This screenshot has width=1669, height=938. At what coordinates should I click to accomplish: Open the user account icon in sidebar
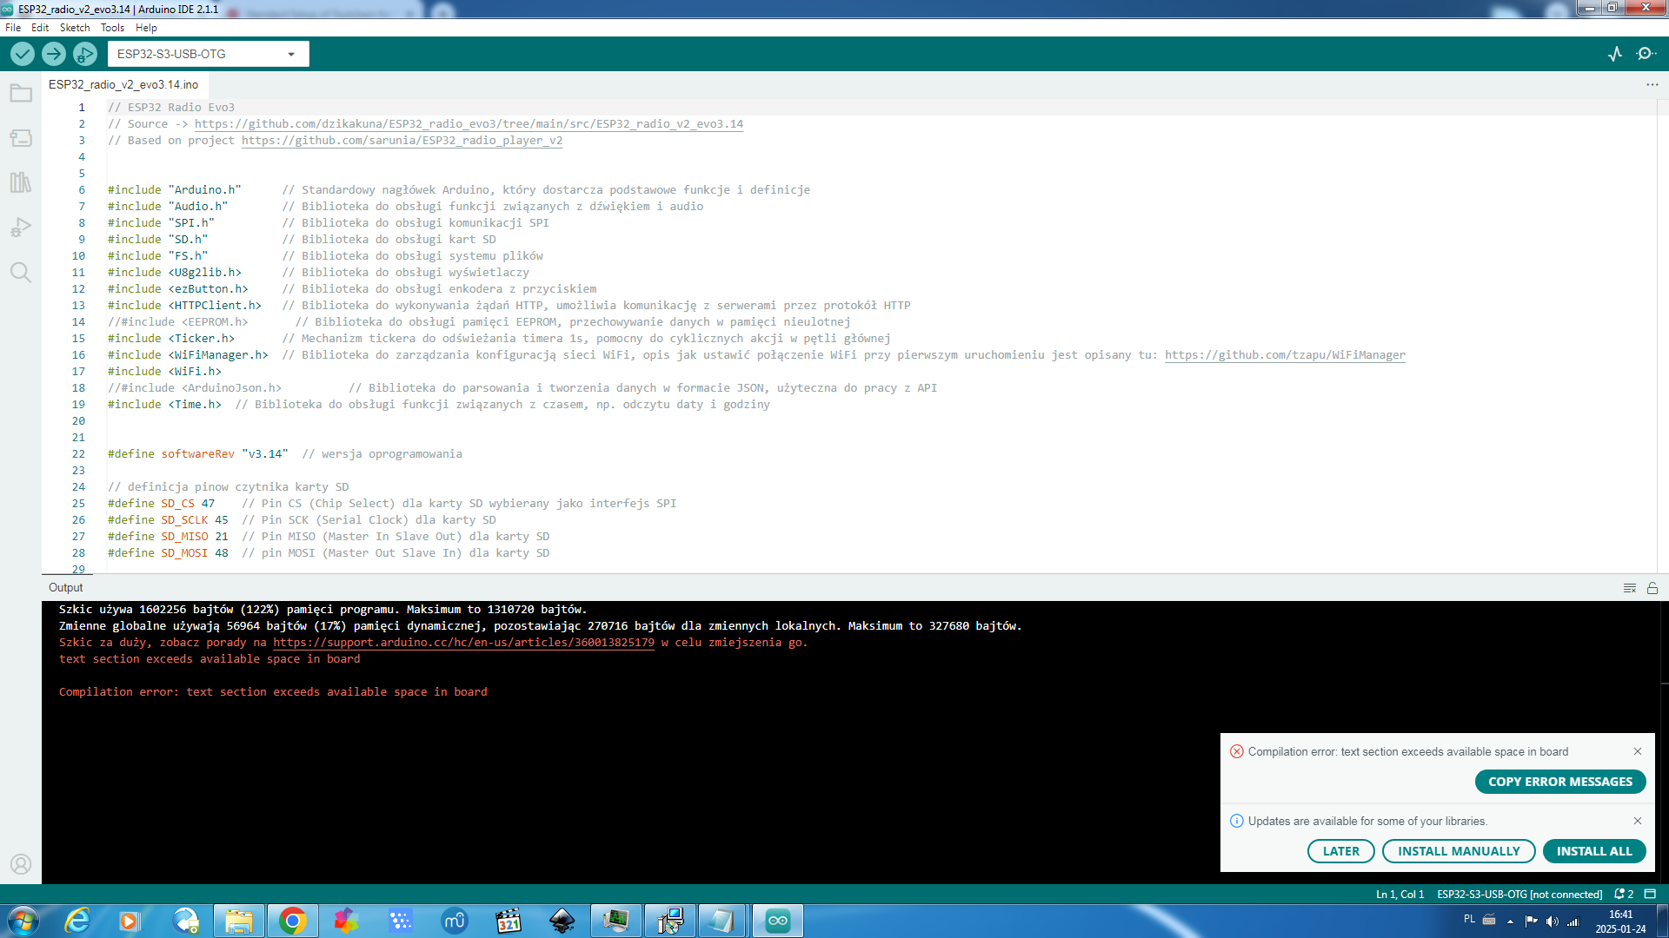[x=21, y=864]
